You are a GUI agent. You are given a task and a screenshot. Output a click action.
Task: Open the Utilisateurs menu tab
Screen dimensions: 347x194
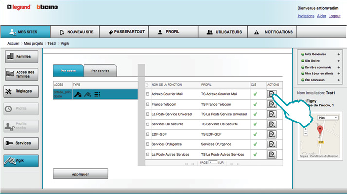[x=222, y=32]
